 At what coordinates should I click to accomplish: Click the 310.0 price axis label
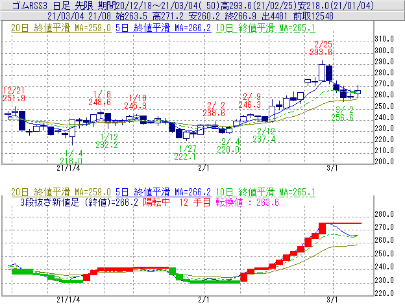tap(384, 39)
